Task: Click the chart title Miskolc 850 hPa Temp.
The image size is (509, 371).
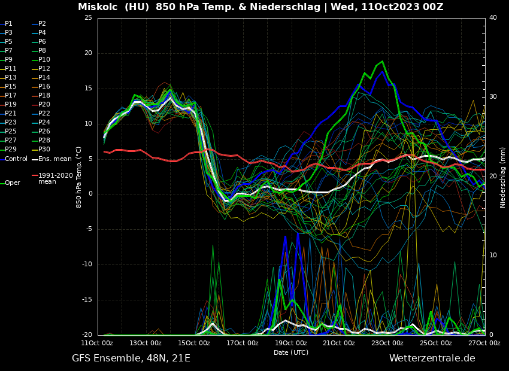Action: (260, 7)
